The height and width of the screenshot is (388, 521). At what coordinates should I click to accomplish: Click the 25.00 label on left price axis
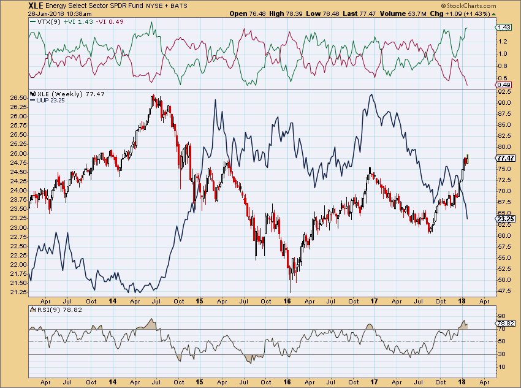pyautogui.click(x=18, y=153)
